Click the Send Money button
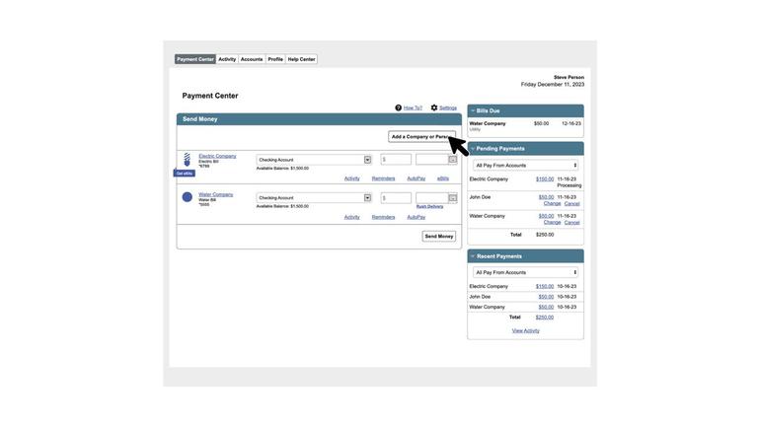758x426 pixels. click(x=439, y=237)
